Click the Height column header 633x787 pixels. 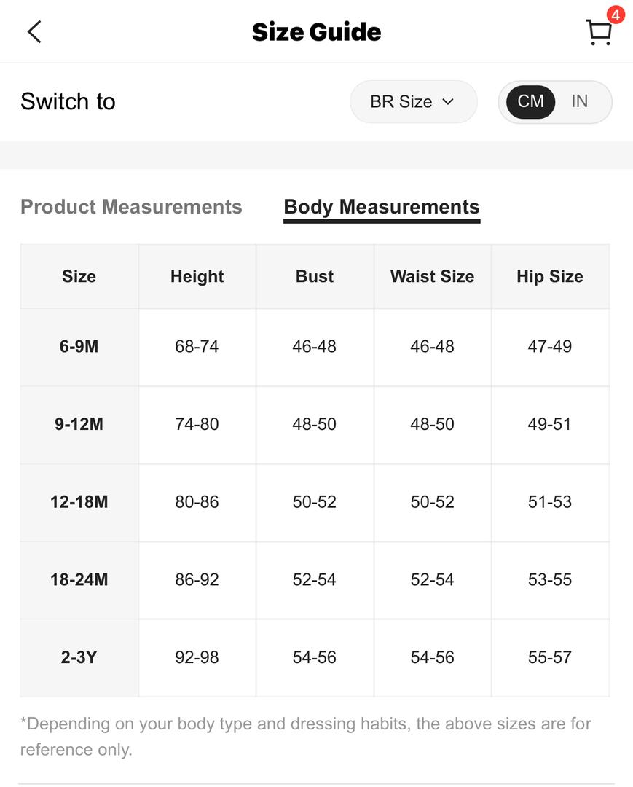197,277
